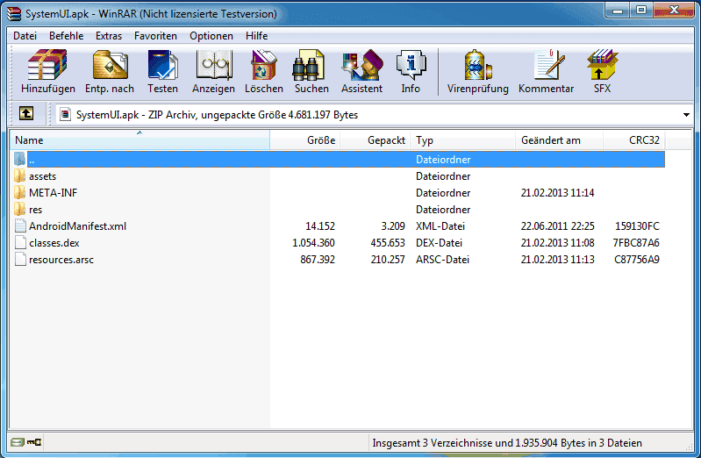The width and height of the screenshot is (701, 458).
Task: Sort by the Größe column header
Action: (x=305, y=140)
